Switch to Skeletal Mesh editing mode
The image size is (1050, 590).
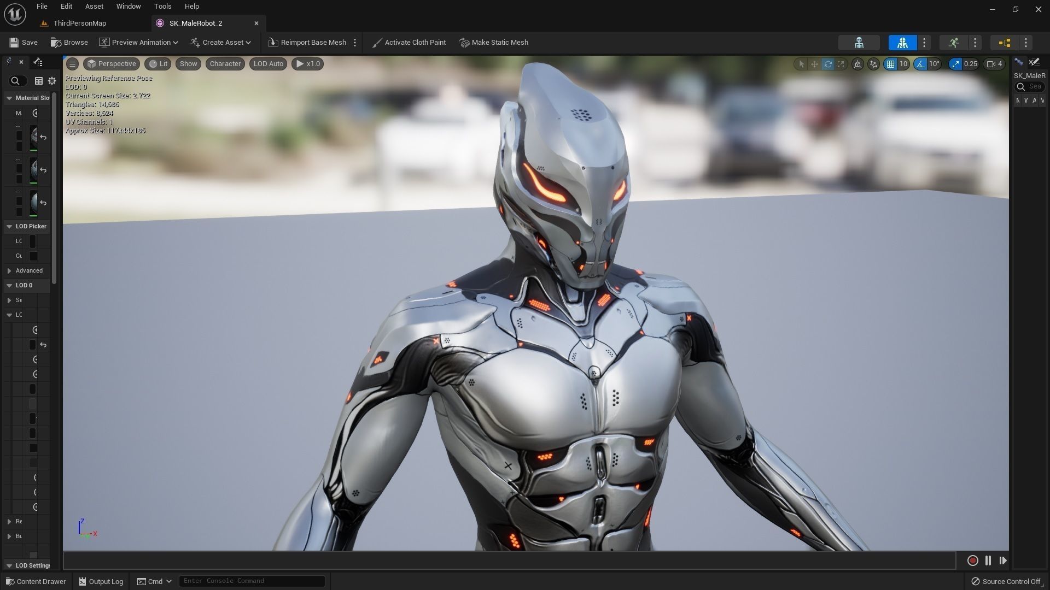(902, 43)
